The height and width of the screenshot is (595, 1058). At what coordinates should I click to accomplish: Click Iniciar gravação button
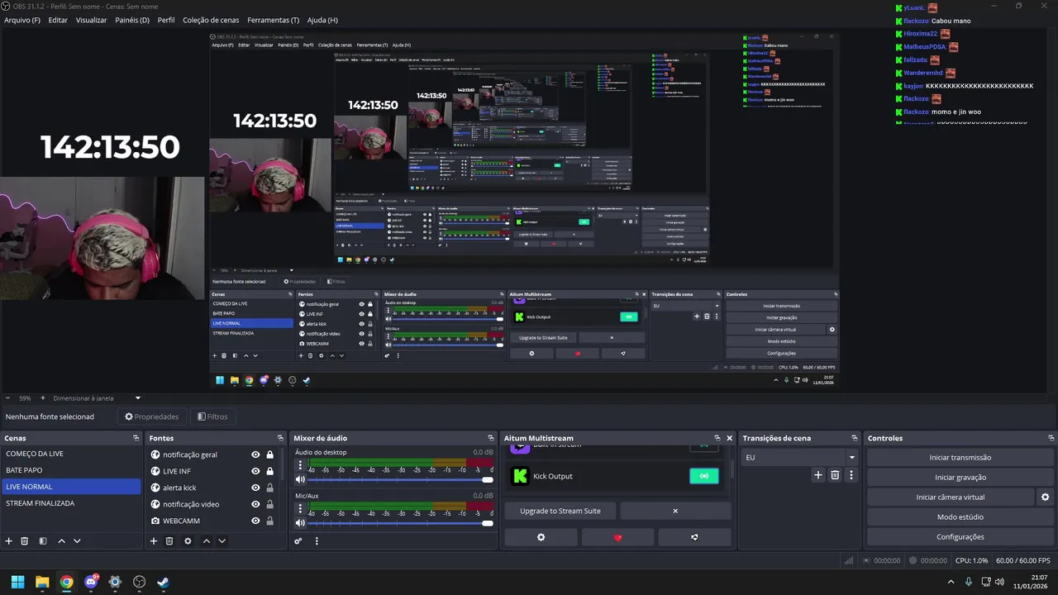[960, 478]
